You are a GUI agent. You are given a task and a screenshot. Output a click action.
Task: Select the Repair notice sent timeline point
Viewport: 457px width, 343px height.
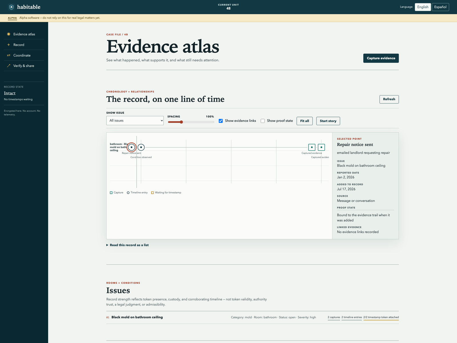pyautogui.click(x=131, y=147)
